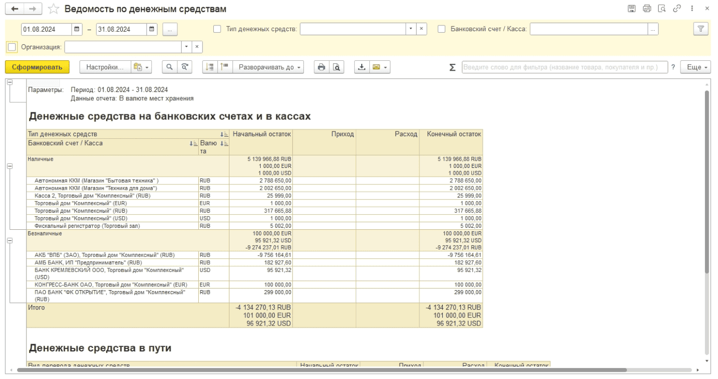Select row Автономная ККМ (Магазин "Техника для дома")
The width and height of the screenshot is (718, 379).
point(112,188)
